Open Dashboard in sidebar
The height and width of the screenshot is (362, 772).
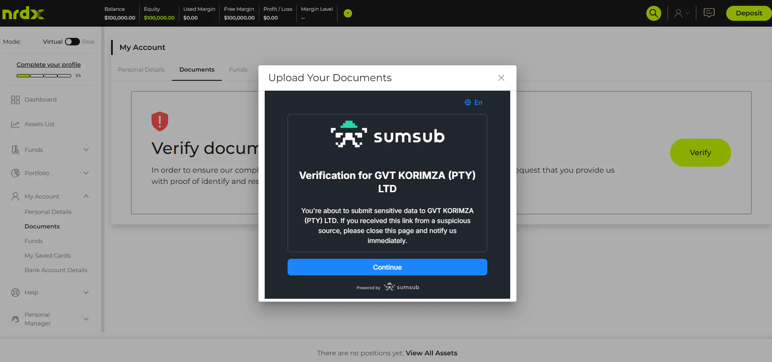point(40,99)
